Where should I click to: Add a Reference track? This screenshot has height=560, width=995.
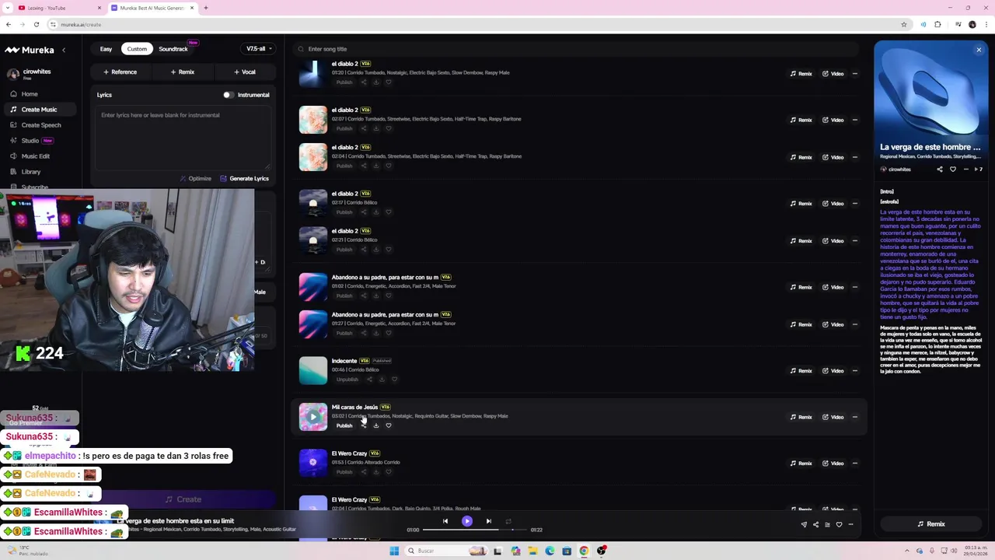120,72
